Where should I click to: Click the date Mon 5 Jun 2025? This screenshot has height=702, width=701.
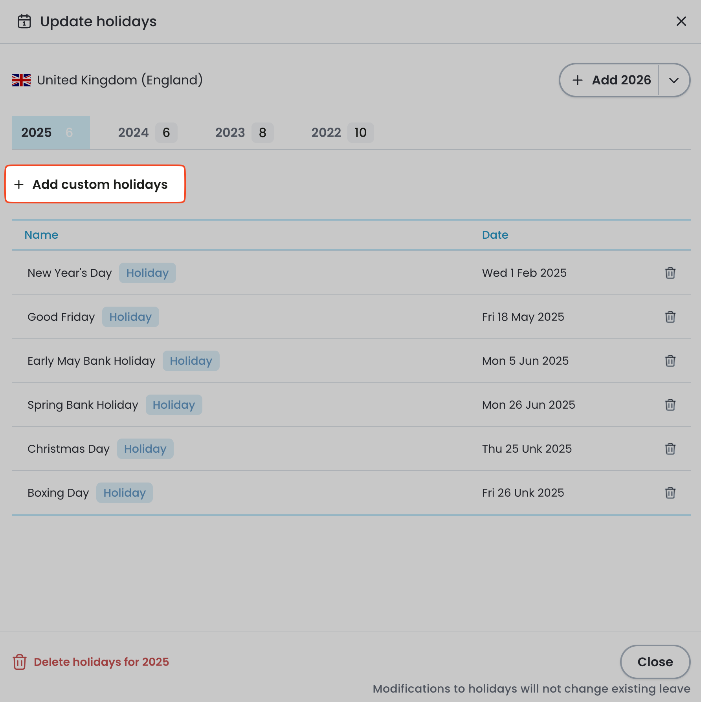(x=525, y=361)
